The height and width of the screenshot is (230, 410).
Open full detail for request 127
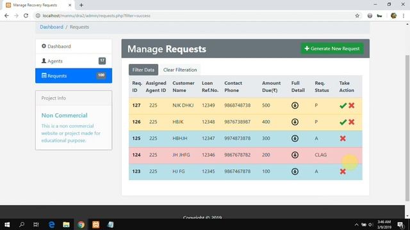point(295,105)
